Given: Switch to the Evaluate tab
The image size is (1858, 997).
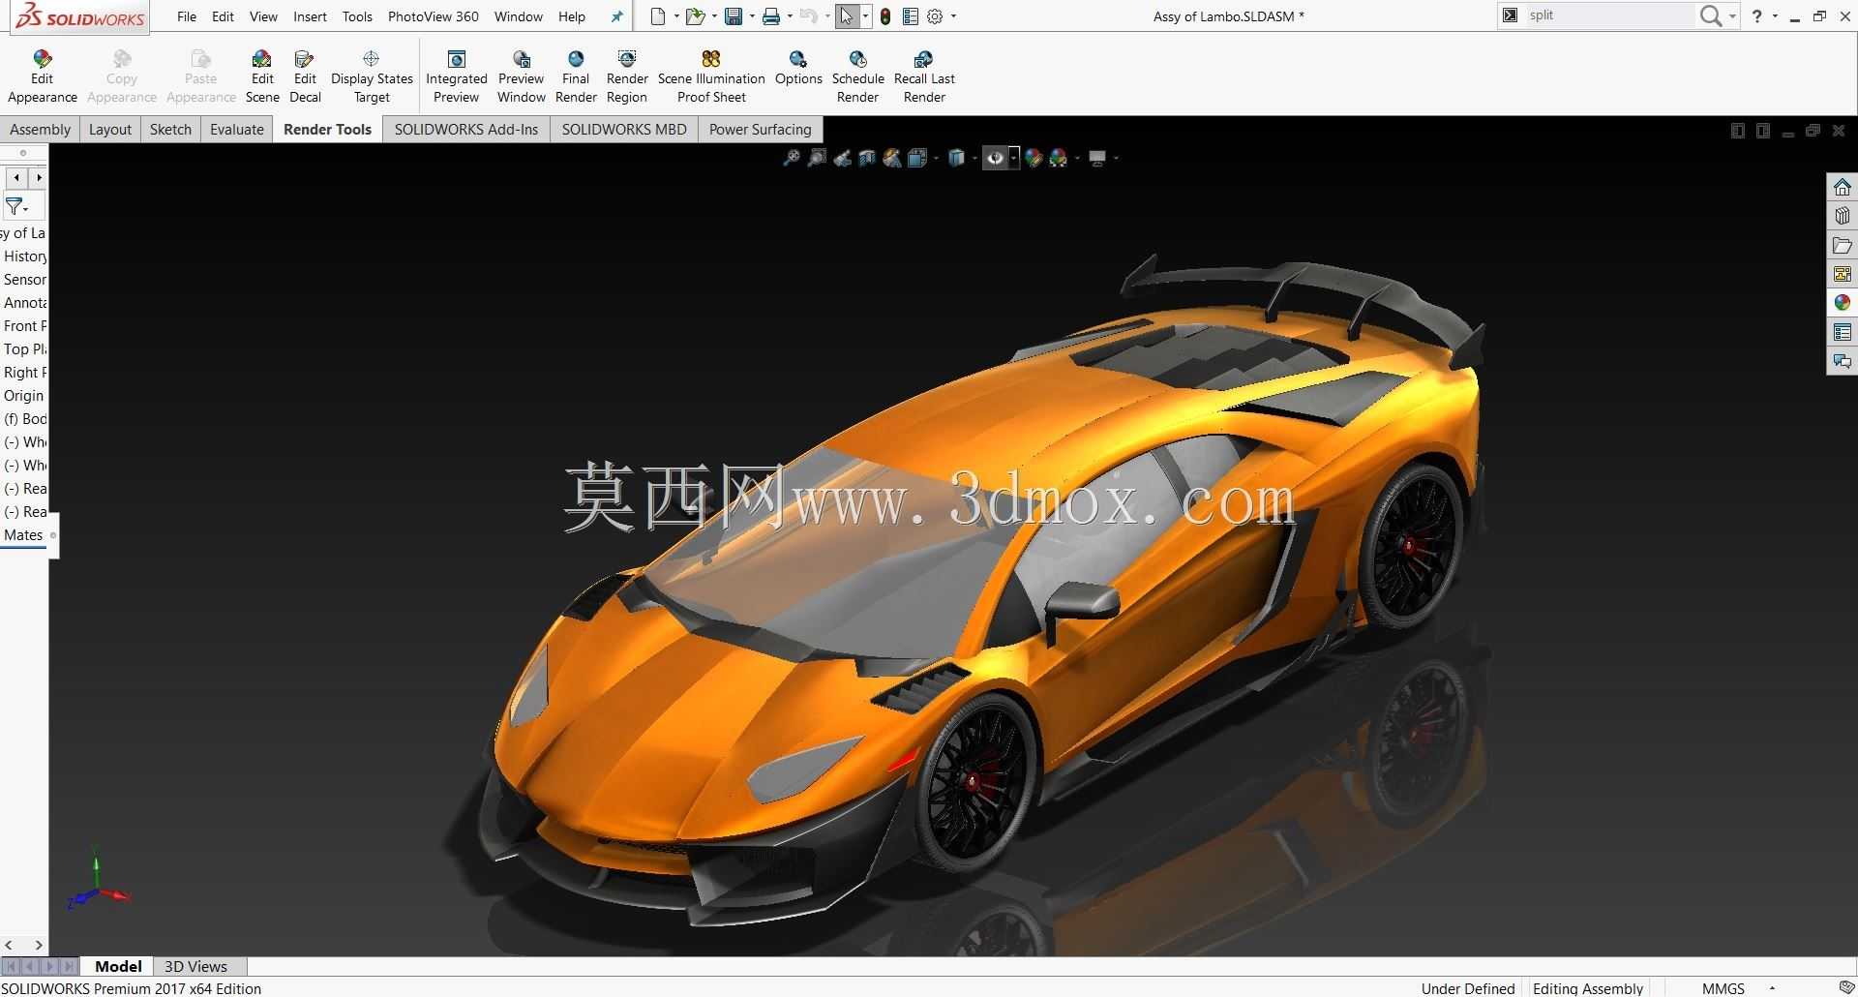Looking at the screenshot, I should [x=237, y=129].
